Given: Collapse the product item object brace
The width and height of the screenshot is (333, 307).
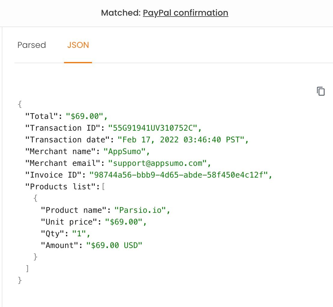Looking at the screenshot, I should click(35, 198).
